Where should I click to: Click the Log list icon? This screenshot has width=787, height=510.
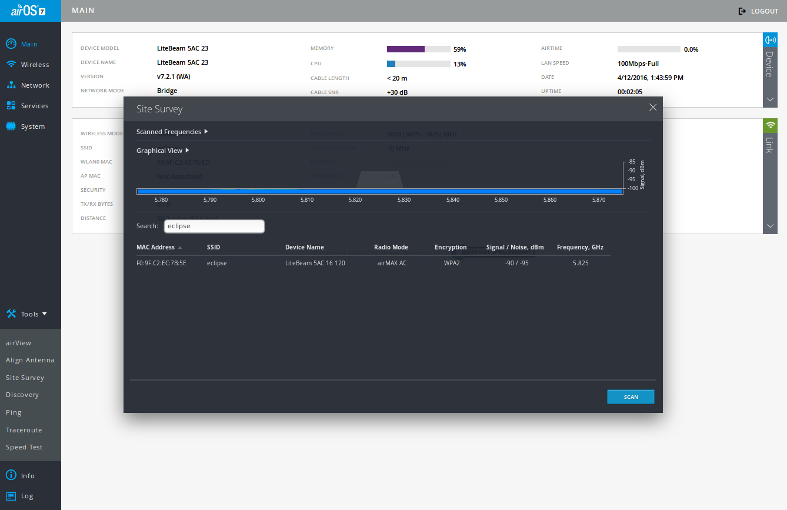click(x=11, y=496)
